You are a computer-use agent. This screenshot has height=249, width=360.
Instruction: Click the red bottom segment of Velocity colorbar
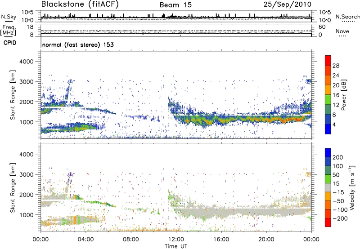[328, 222]
